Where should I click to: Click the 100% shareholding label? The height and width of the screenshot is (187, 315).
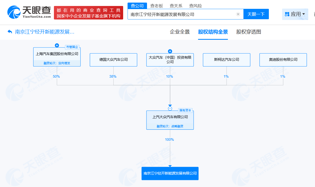pyautogui.click(x=170, y=139)
